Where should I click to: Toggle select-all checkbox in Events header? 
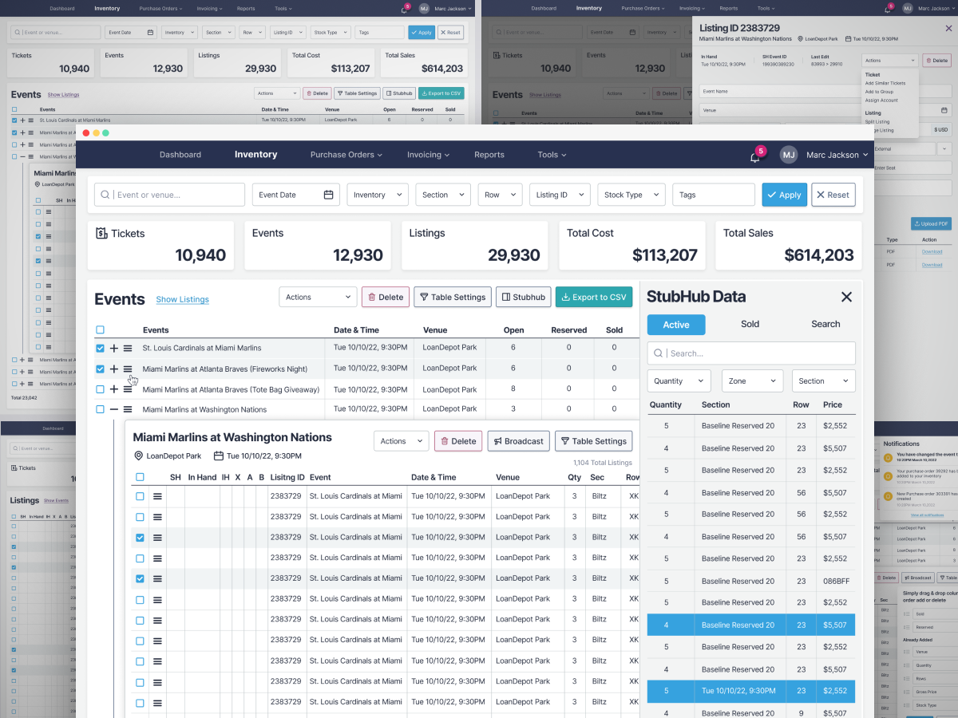(x=100, y=329)
